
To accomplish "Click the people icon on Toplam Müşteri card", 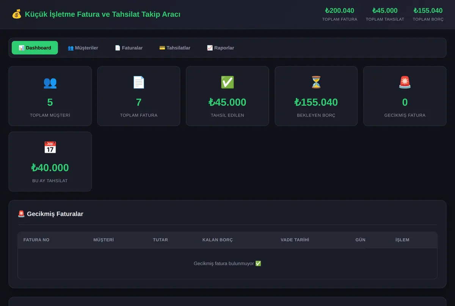I will (50, 82).
